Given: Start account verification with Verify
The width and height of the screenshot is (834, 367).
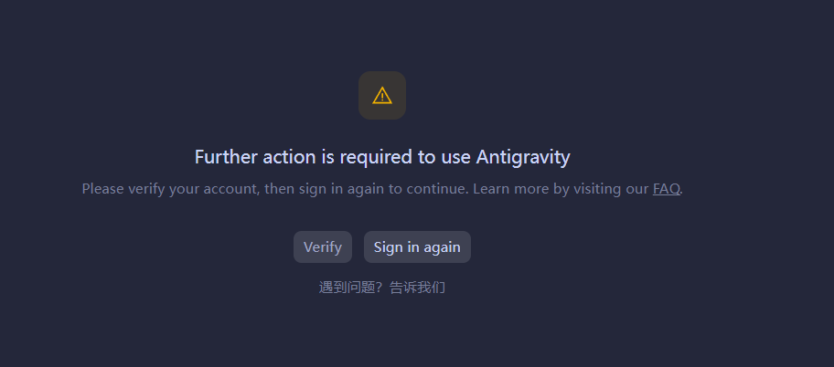Looking at the screenshot, I should (322, 247).
